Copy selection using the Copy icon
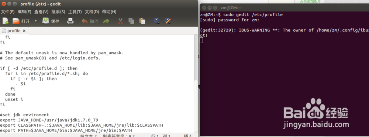This screenshot has height=137, width=369. tap(131, 21)
